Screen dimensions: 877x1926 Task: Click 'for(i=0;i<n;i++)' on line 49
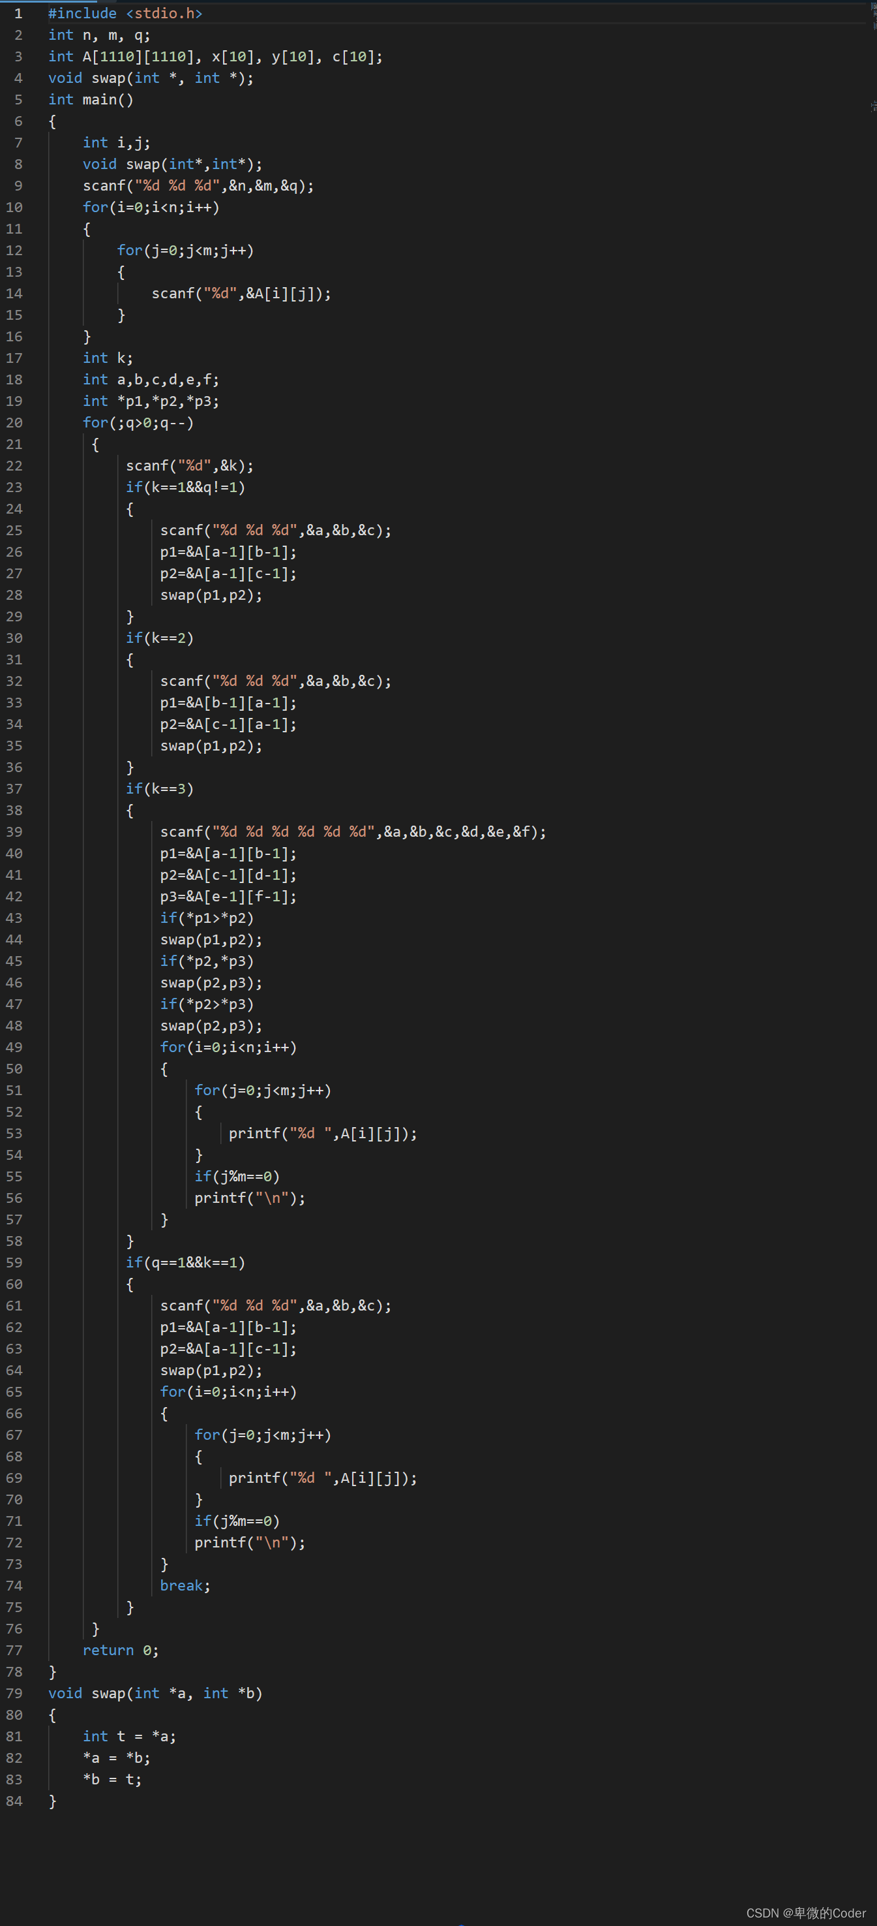click(x=229, y=1048)
